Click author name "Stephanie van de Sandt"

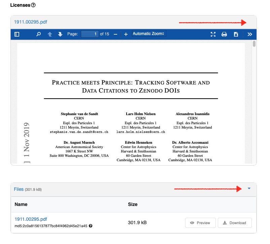tap(79, 114)
